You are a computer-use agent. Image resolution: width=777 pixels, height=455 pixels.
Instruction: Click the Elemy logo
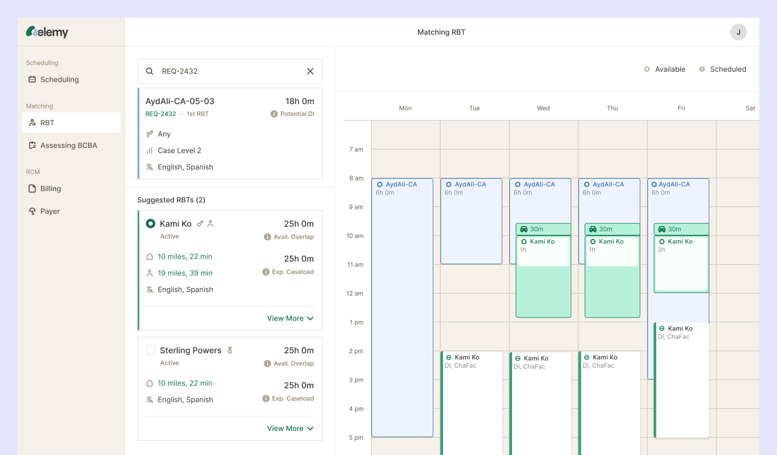[47, 32]
